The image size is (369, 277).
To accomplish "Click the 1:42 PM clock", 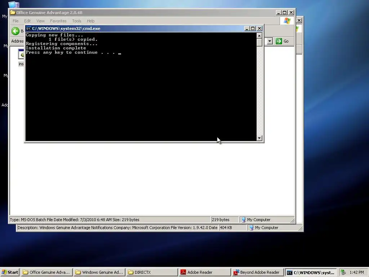I will point(357,272).
